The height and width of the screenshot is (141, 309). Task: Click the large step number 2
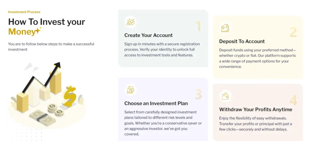coord(293,32)
